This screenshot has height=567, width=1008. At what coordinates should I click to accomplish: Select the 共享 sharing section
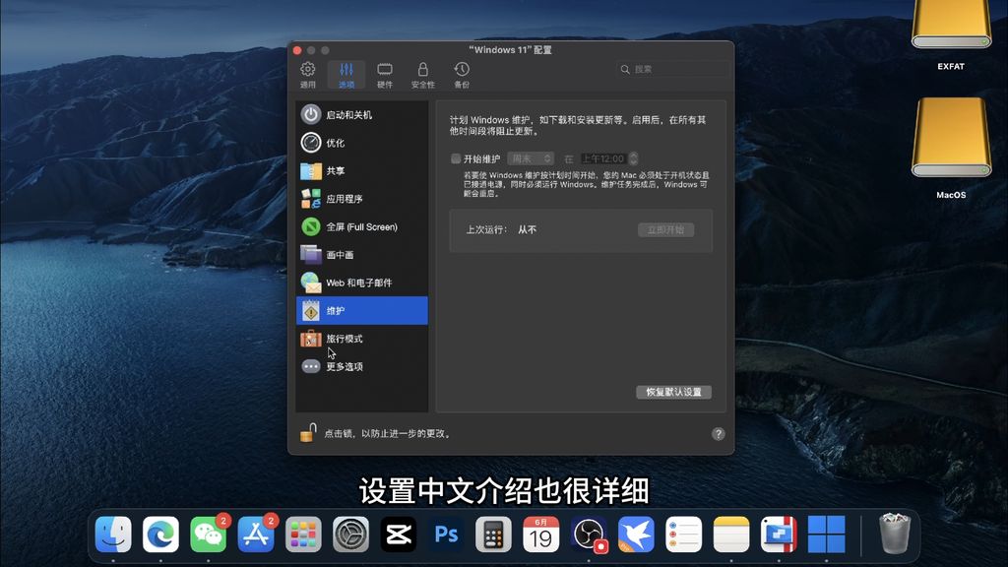[x=362, y=170]
